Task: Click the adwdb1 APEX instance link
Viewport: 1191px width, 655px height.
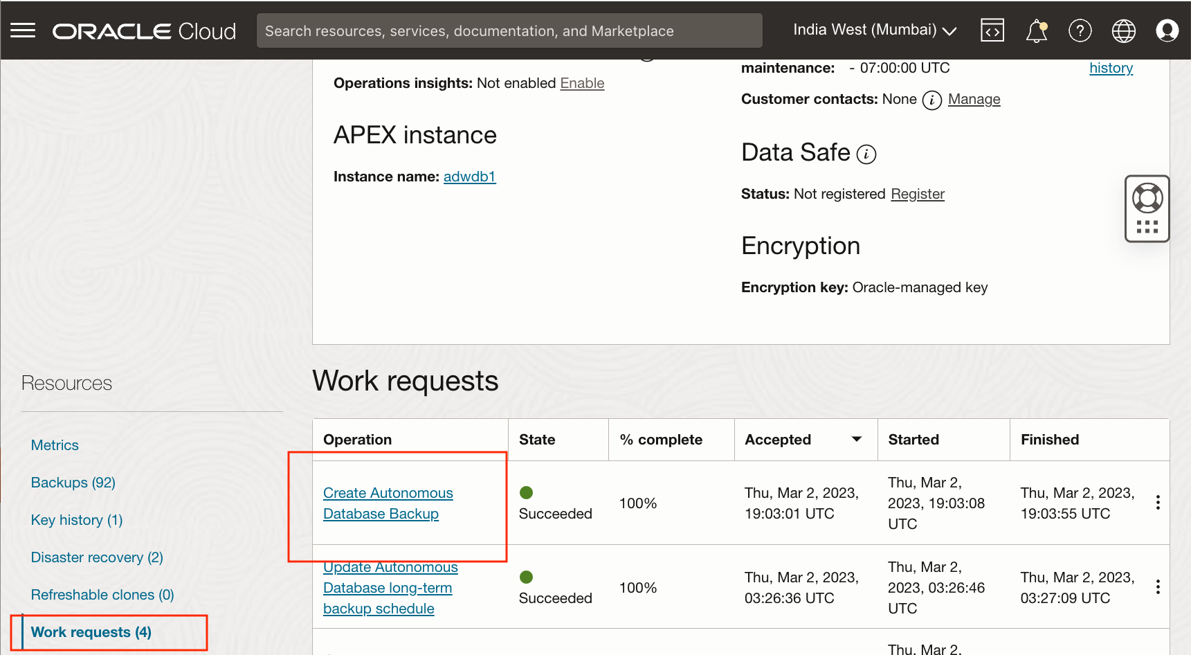Action: tap(469, 177)
